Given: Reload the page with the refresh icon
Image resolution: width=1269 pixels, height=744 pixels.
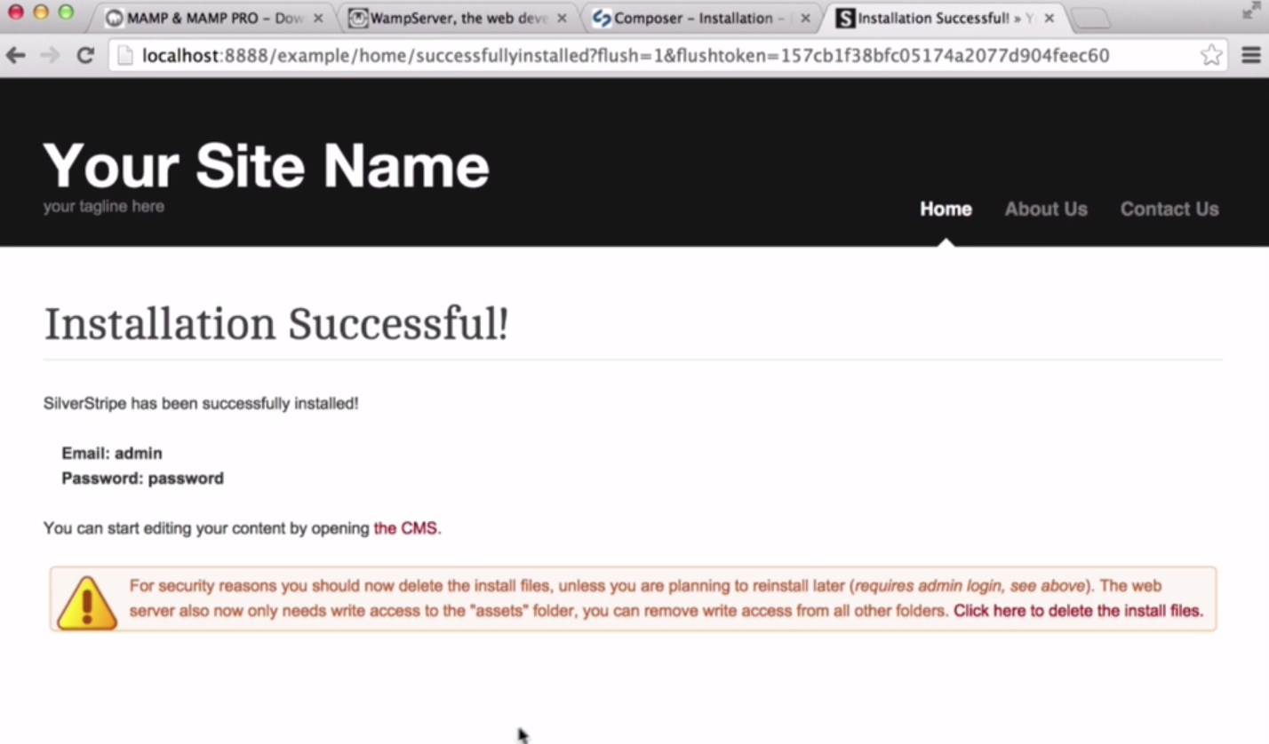Looking at the screenshot, I should 85,56.
